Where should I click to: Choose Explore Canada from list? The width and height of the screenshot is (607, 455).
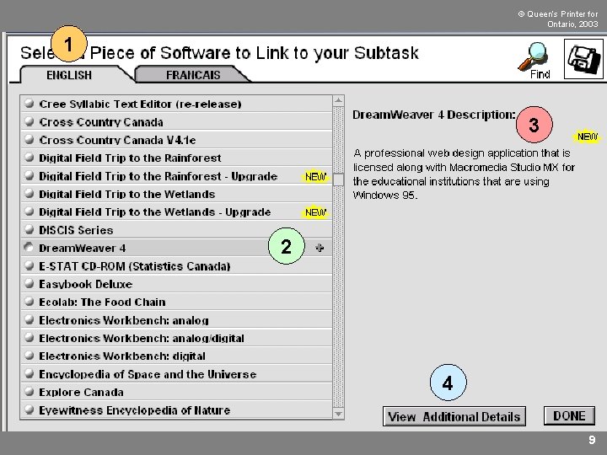point(176,393)
